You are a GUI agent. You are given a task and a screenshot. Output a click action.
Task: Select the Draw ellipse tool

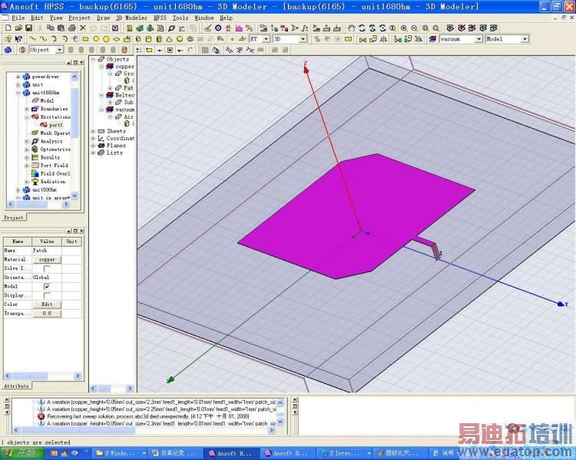click(117, 39)
